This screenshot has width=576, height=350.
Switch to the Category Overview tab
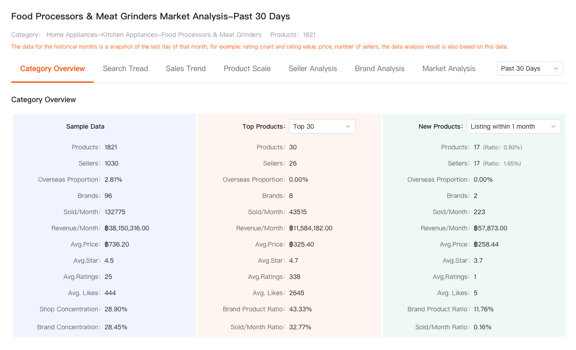pyautogui.click(x=52, y=68)
